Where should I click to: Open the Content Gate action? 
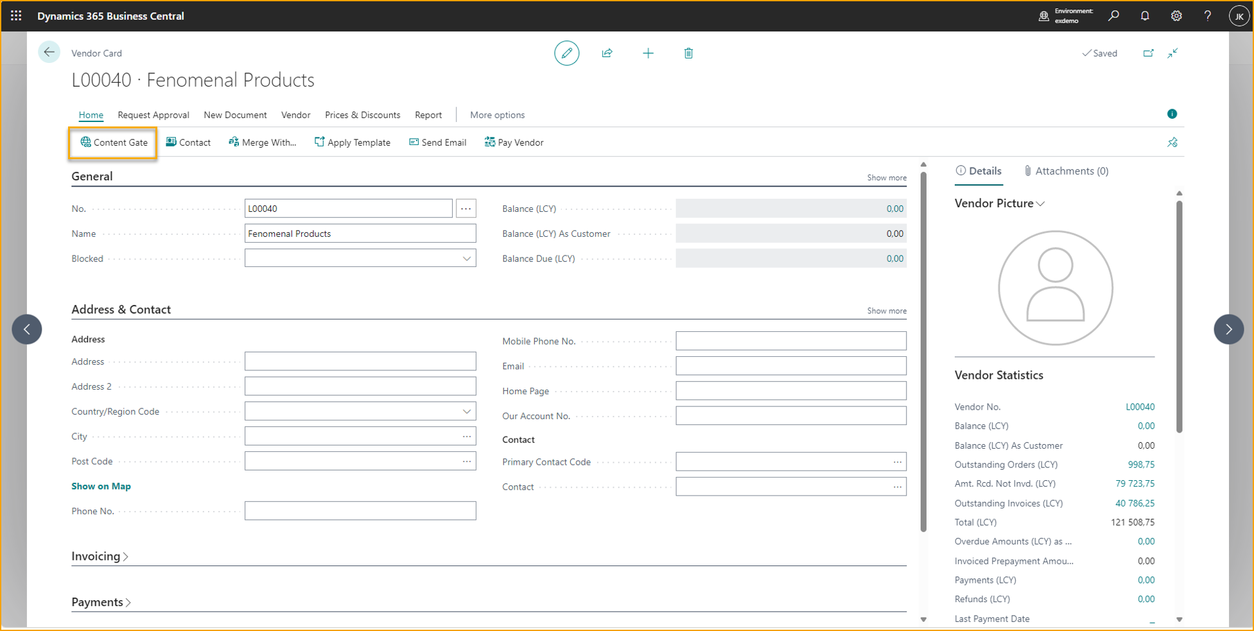point(114,143)
